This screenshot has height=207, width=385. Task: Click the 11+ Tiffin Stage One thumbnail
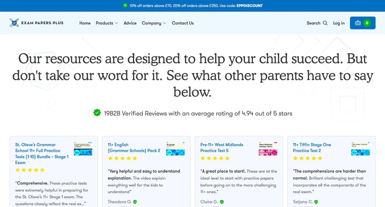(361, 149)
